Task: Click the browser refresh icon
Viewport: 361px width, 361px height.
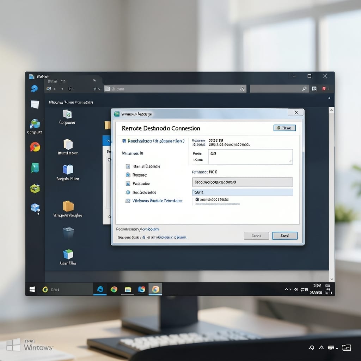Action: [70, 88]
